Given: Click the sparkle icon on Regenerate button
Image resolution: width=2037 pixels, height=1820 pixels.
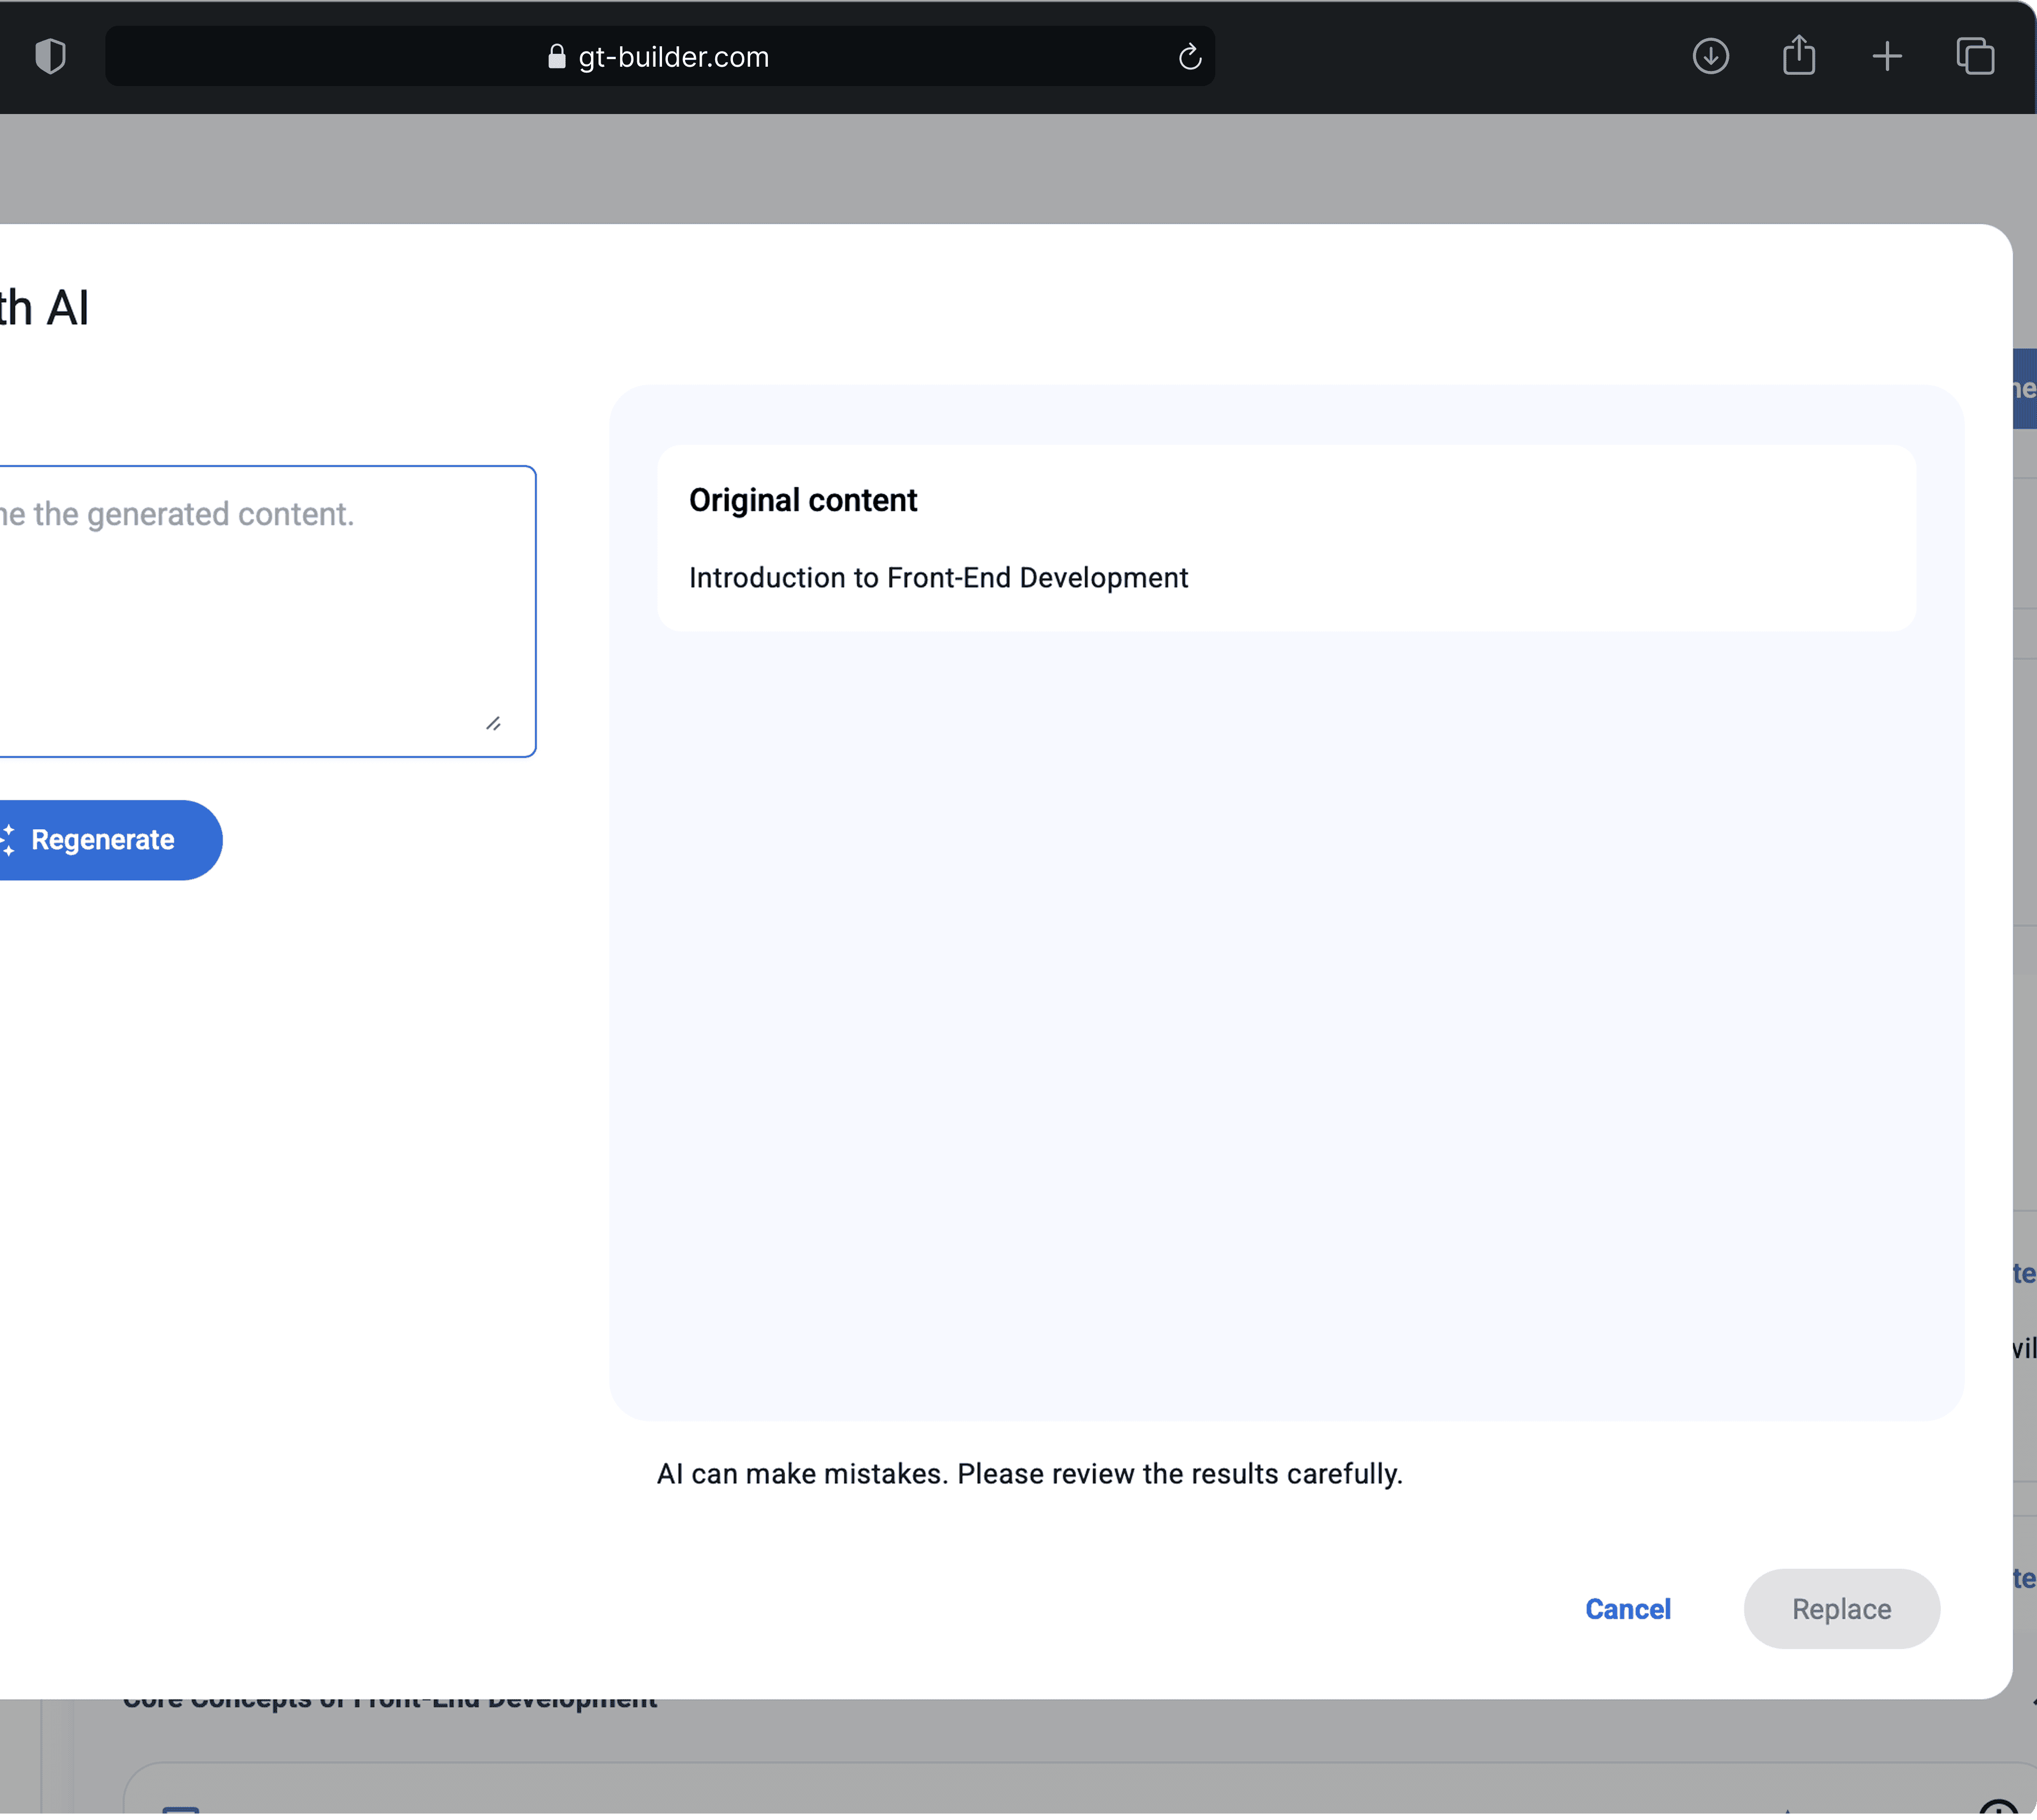Looking at the screenshot, I should click(x=8, y=840).
